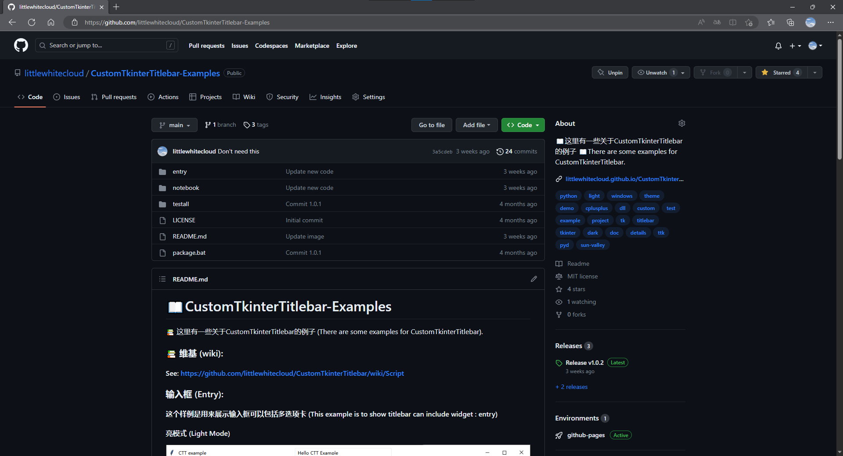This screenshot has height=456, width=843.
Task: Open the notifications bell icon
Action: [x=778, y=46]
